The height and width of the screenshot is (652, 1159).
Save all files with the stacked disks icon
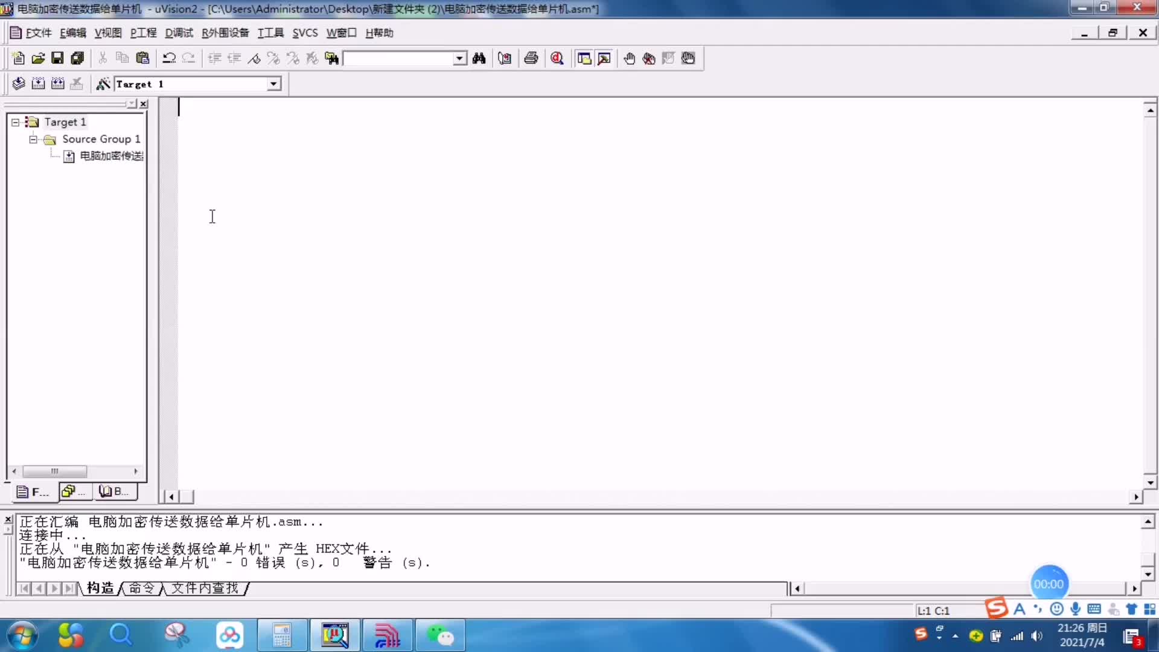pos(77,58)
